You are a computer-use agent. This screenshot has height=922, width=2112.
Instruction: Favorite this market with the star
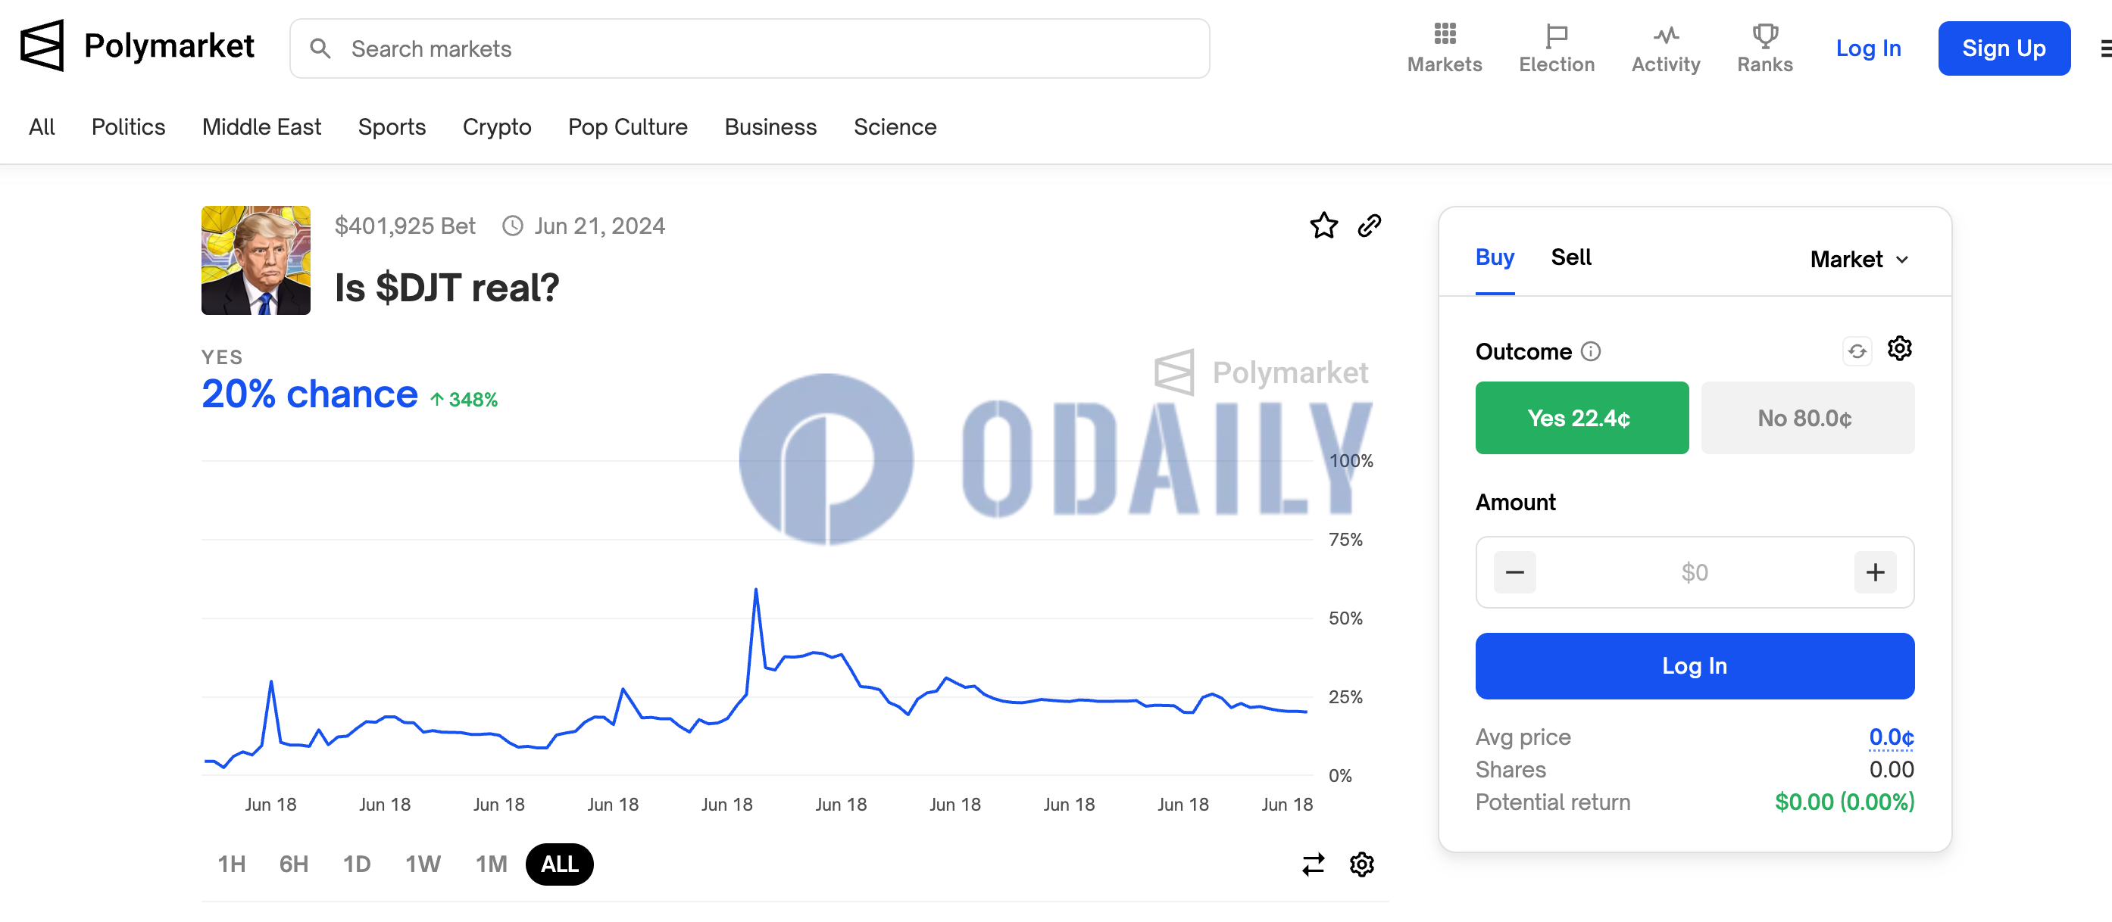click(x=1323, y=226)
